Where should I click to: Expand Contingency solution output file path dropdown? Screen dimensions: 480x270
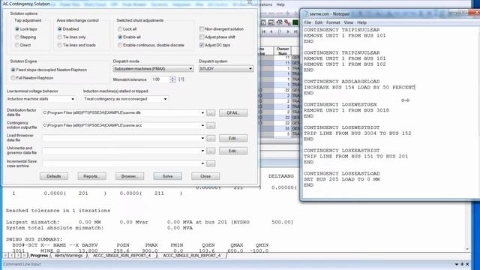[x=202, y=125]
